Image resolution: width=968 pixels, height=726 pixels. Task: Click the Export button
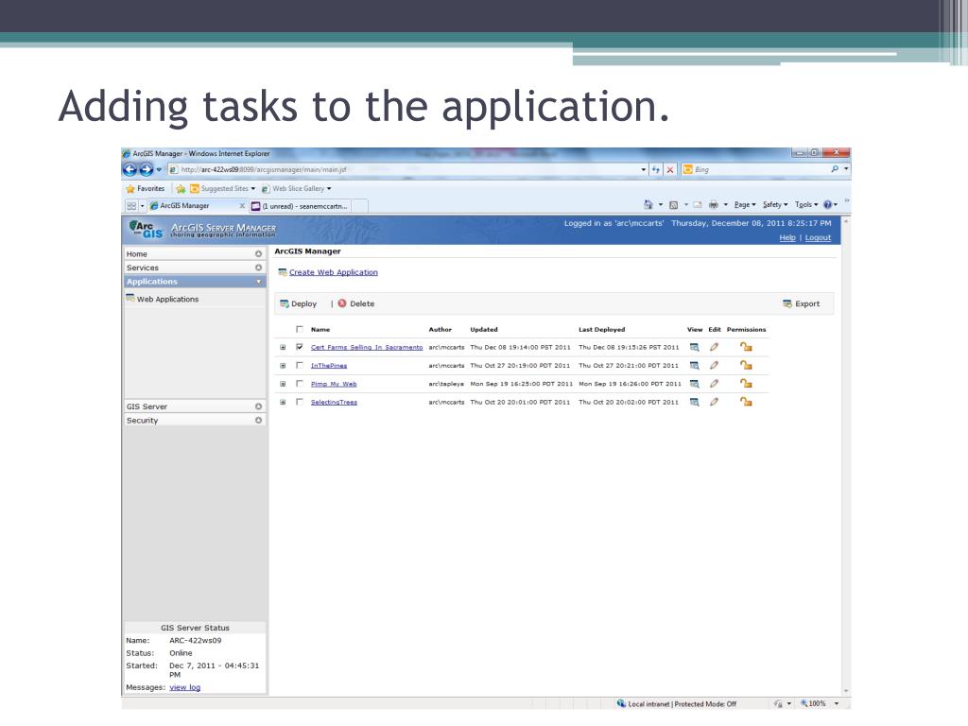802,303
